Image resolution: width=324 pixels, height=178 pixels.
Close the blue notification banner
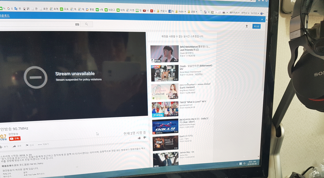click(262, 19)
